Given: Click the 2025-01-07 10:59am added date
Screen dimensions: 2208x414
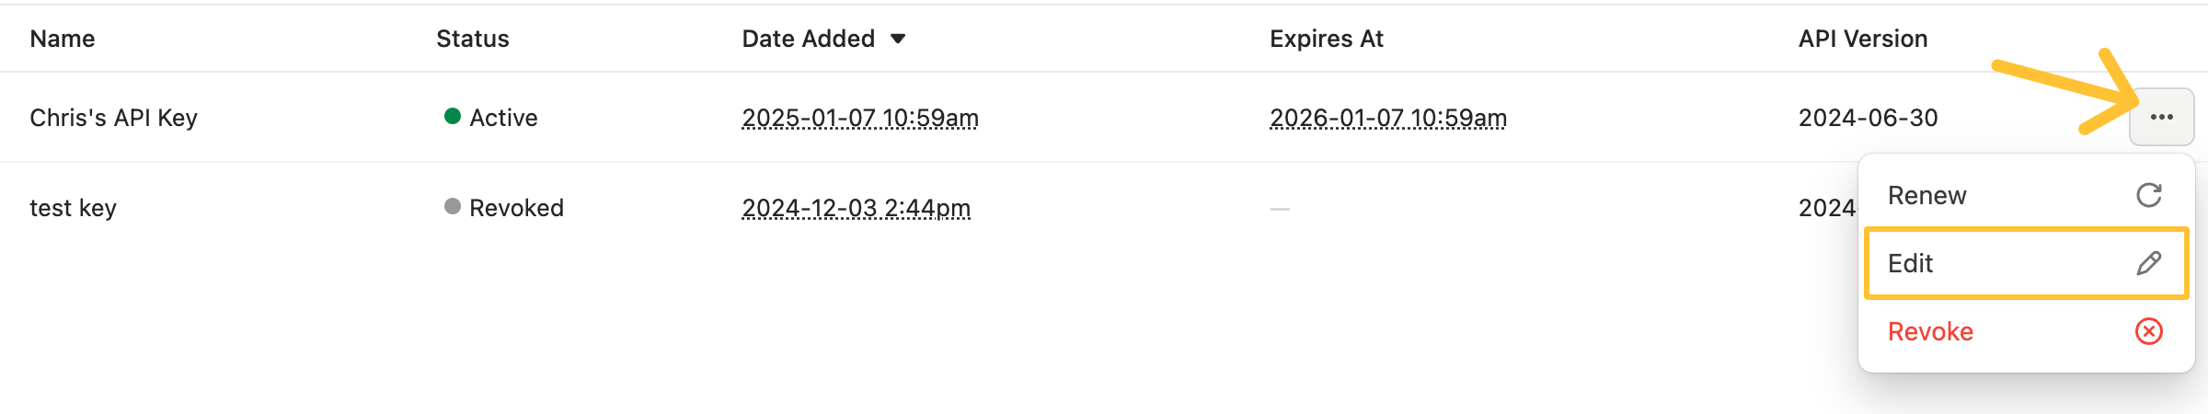Looking at the screenshot, I should (860, 118).
